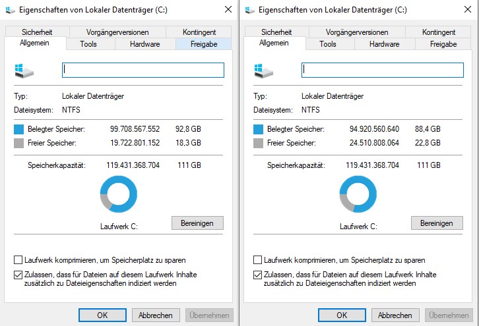This screenshot has height=326, width=479.
Task: Switch to Hardware tab in the 88,4 GB dialog
Action: 384,44
